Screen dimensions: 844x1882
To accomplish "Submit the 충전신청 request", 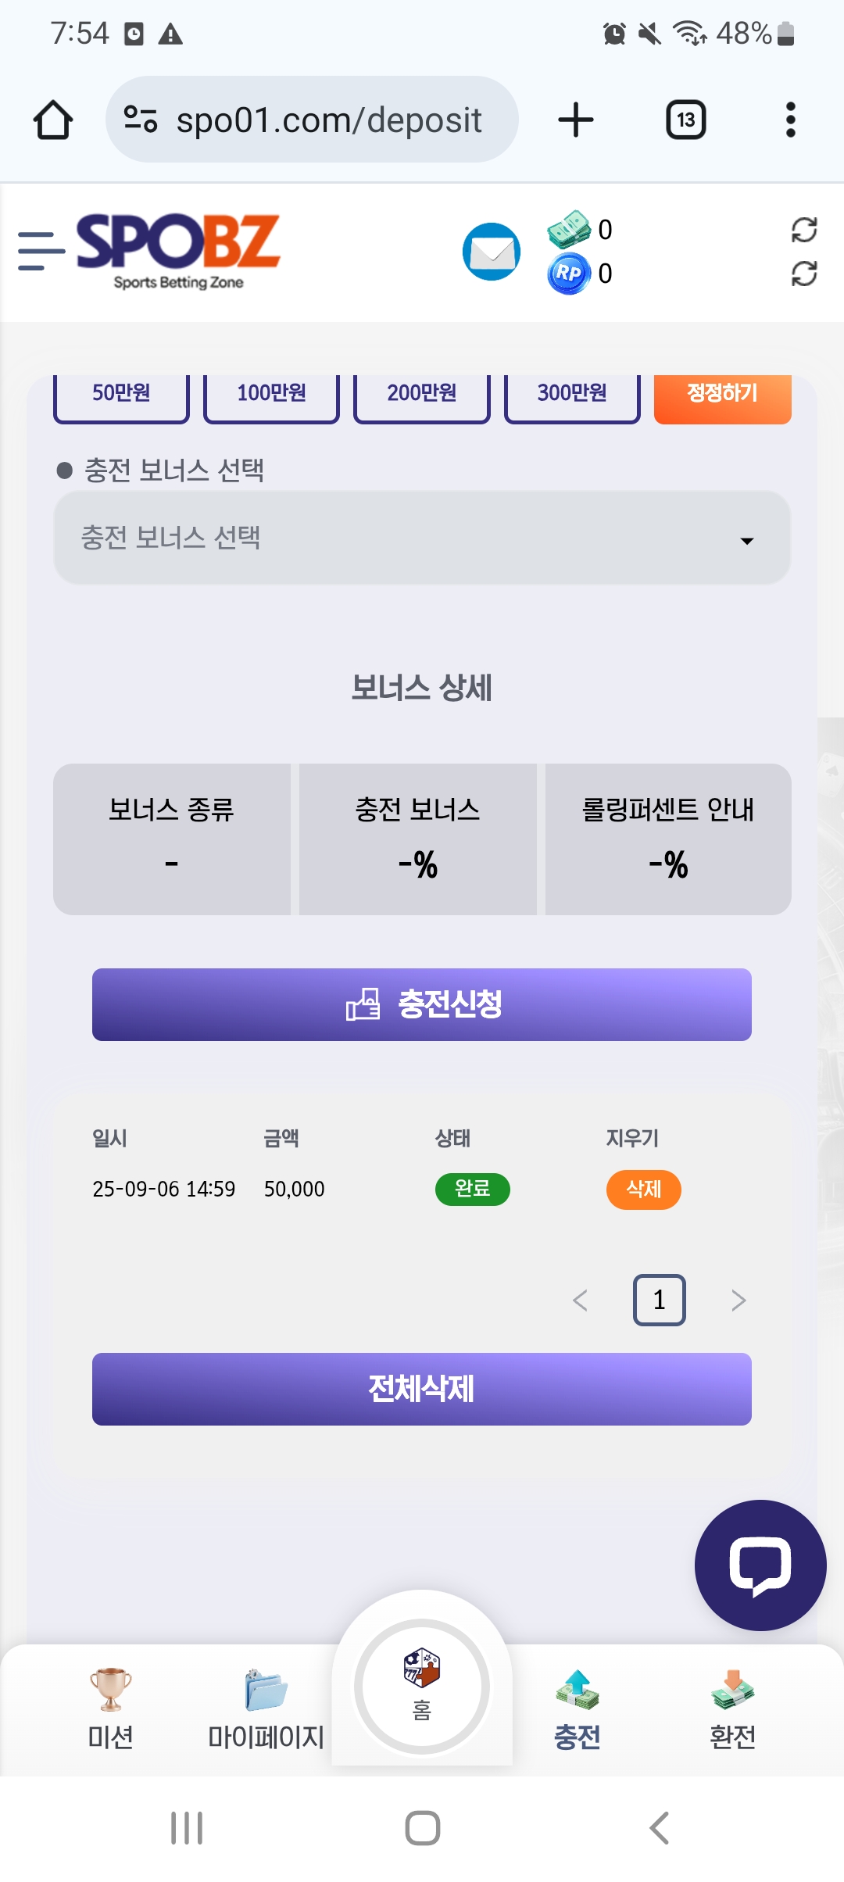I will click(x=422, y=1004).
